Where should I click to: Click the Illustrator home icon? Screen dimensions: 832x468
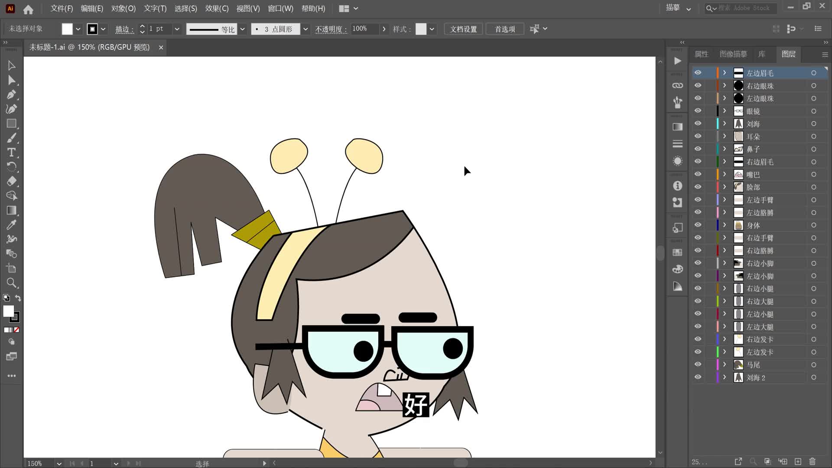[28, 9]
